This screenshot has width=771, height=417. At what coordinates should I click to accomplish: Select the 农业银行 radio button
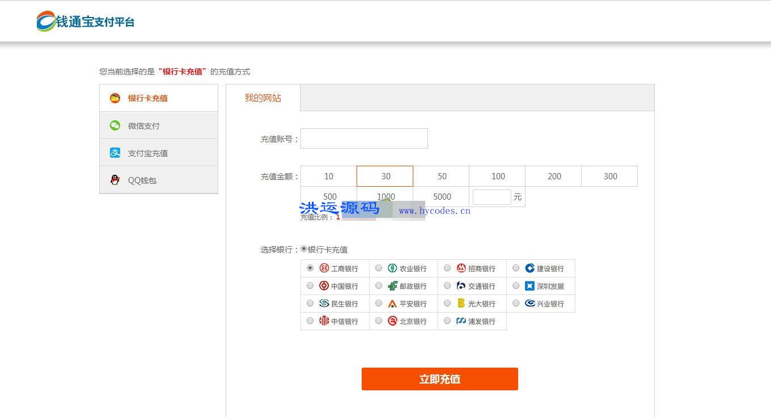click(379, 268)
